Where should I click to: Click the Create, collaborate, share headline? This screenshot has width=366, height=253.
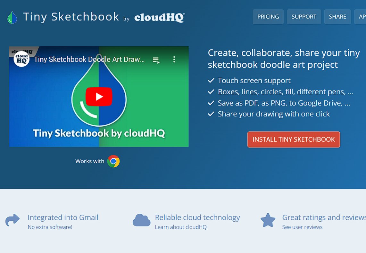click(284, 59)
